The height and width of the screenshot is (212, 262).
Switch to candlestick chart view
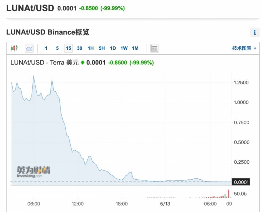[14, 48]
